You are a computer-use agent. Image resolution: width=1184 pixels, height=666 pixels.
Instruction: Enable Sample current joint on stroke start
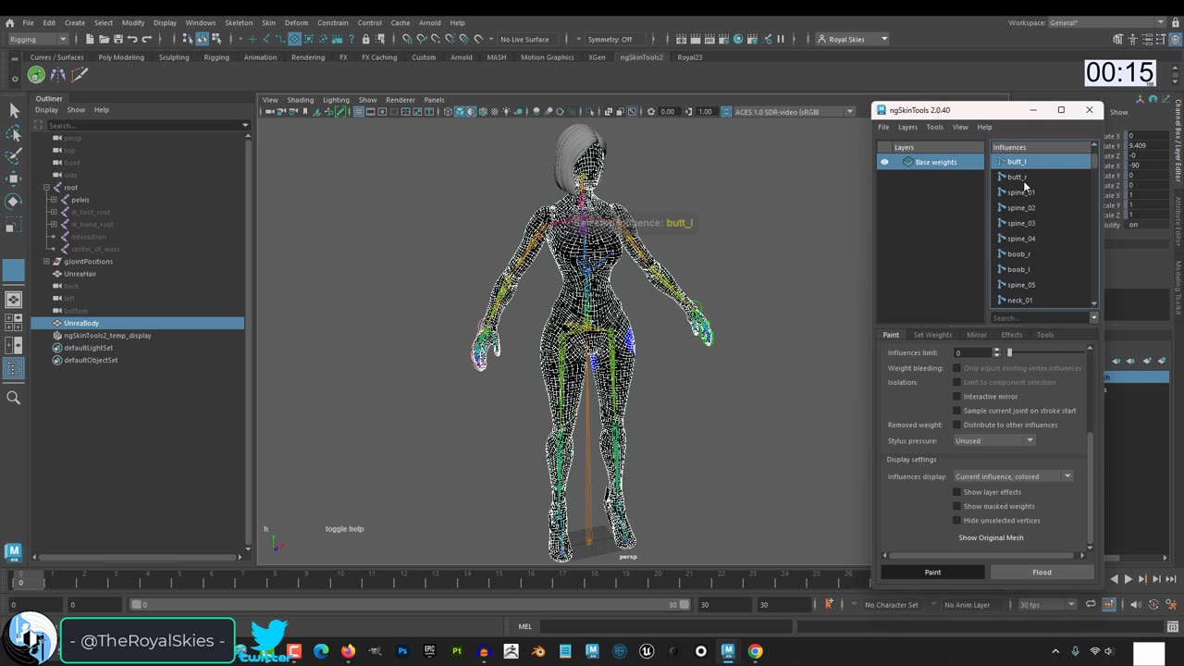tap(957, 411)
